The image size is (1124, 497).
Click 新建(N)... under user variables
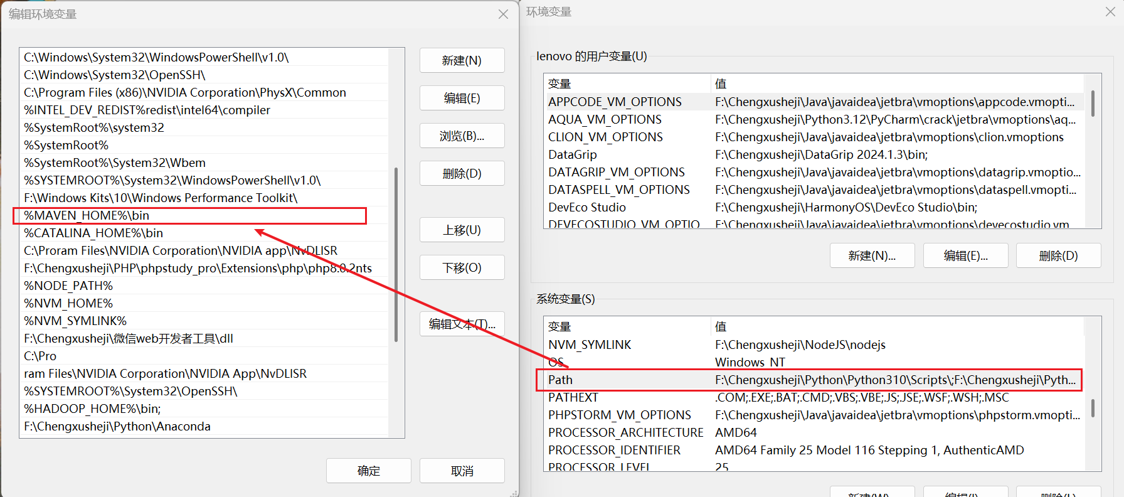(872, 255)
